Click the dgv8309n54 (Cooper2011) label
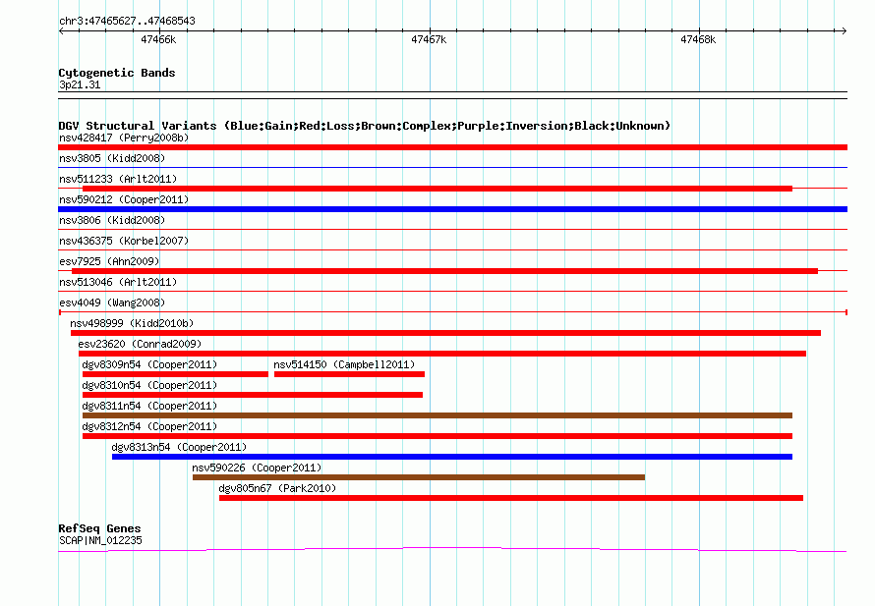This screenshot has height=606, width=875. pyautogui.click(x=149, y=364)
